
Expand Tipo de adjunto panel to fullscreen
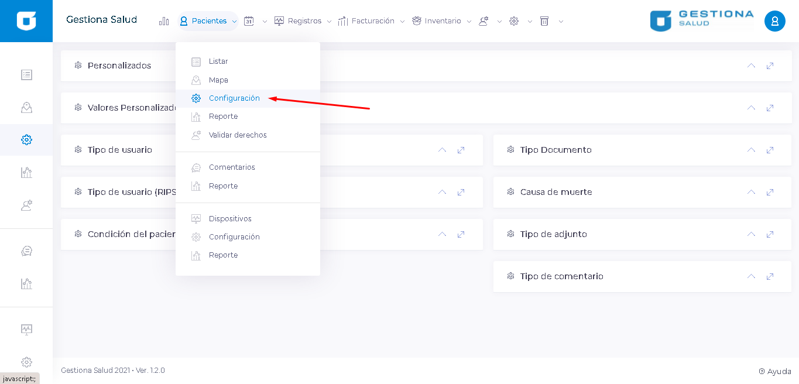(x=770, y=234)
